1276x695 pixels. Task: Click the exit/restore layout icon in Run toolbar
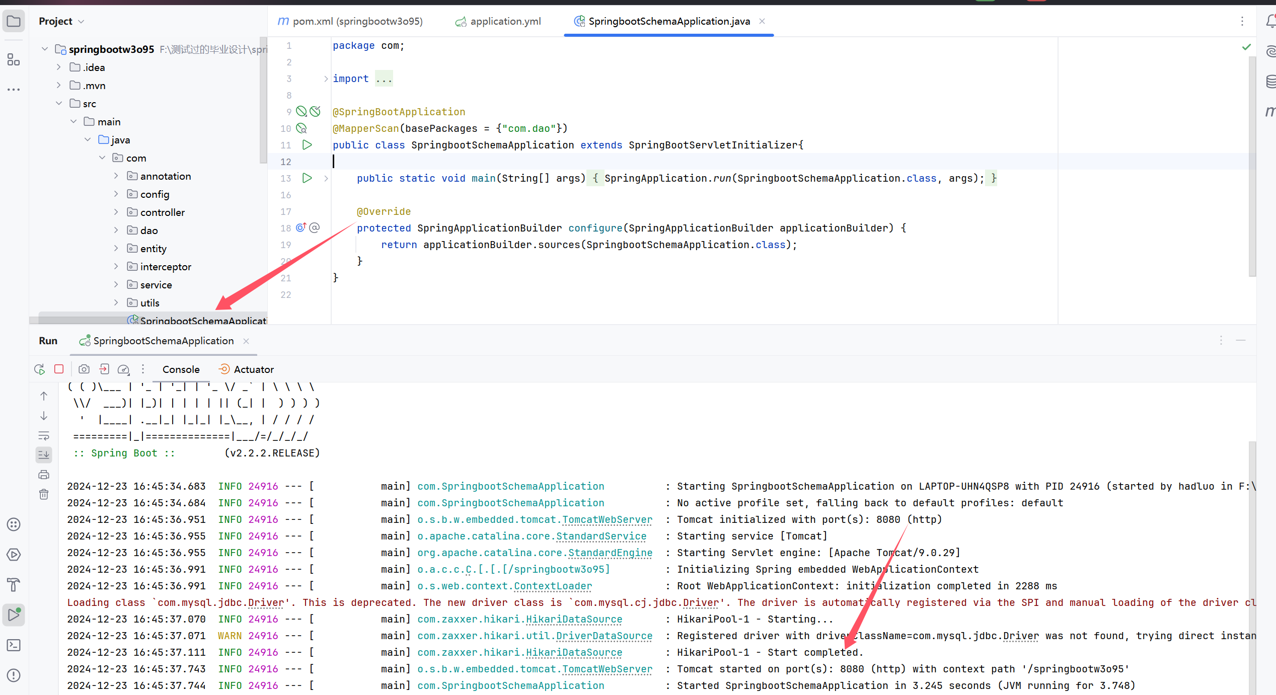(x=104, y=369)
